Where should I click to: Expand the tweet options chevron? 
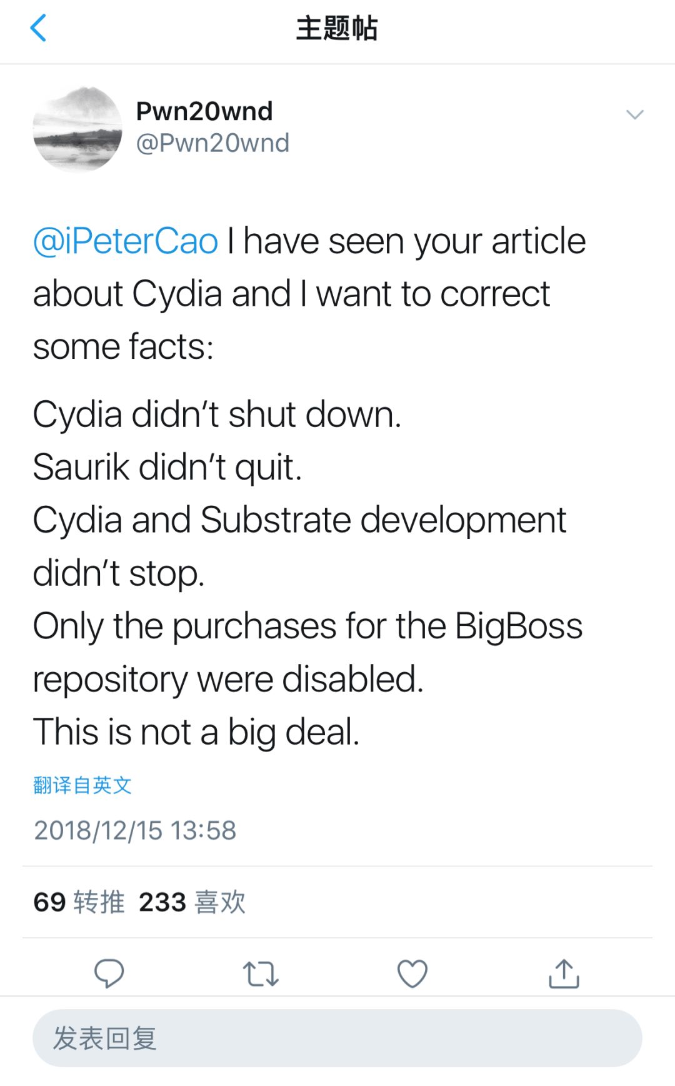click(634, 114)
